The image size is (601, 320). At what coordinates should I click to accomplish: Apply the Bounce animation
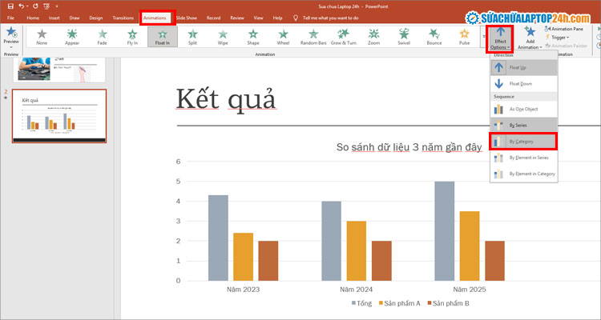[x=434, y=37]
